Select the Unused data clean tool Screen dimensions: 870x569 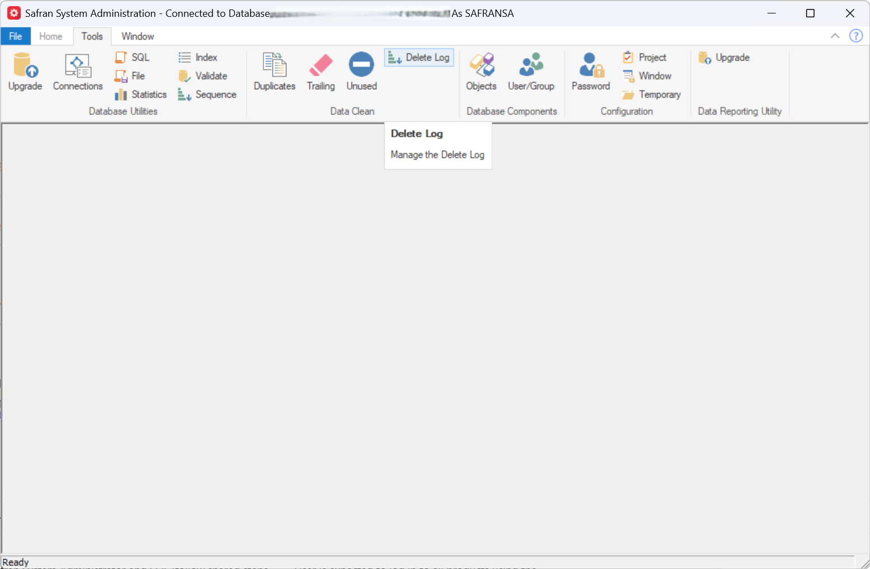(x=361, y=71)
